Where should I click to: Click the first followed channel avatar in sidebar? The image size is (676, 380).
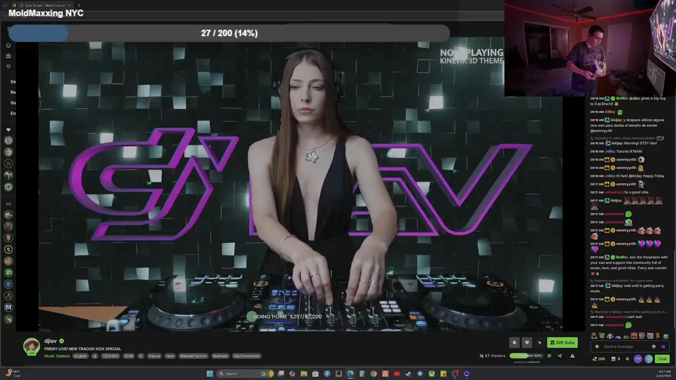8,140
